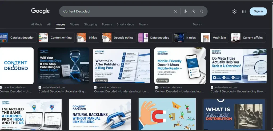Click the site favicon under mobile-friendly image
This screenshot has height=131, width=273.
[156, 87]
